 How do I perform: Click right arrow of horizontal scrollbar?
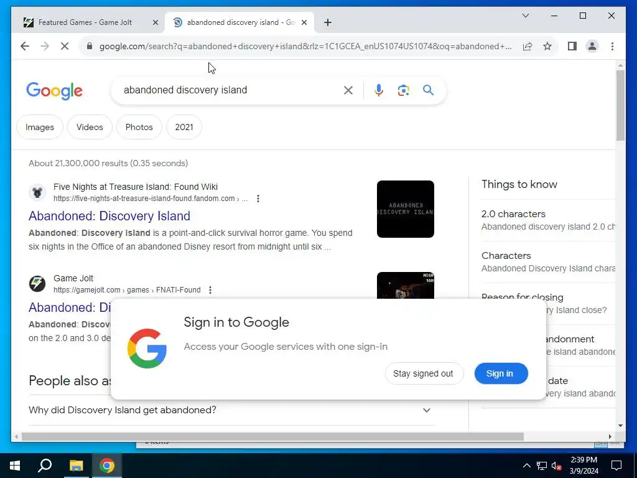pyautogui.click(x=610, y=436)
